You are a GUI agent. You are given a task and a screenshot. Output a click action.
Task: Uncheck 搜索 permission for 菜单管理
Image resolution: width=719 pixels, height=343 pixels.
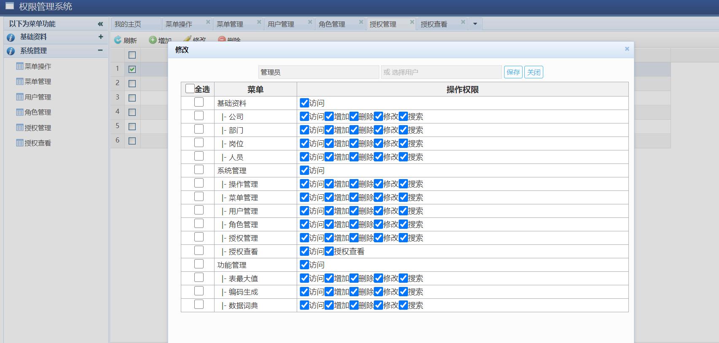(x=403, y=197)
